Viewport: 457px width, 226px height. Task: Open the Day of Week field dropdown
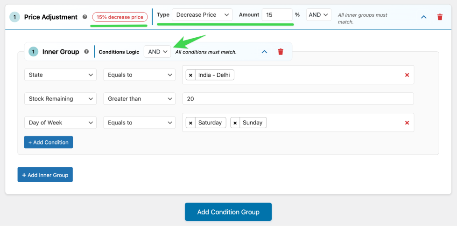coord(60,123)
